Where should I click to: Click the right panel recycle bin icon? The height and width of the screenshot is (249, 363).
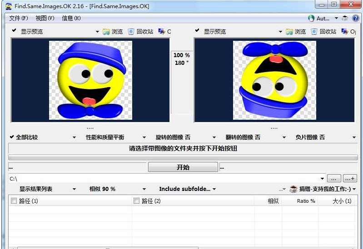point(314,32)
